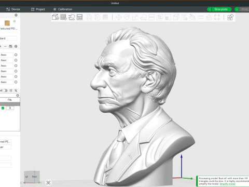The width and height of the screenshot is (249, 187).
Task: Switch to the Device tab
Action: pyautogui.click(x=13, y=9)
